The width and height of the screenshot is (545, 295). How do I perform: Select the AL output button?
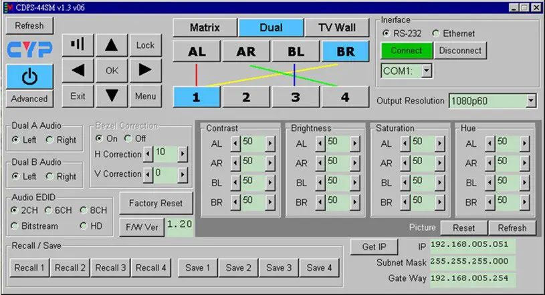pyautogui.click(x=197, y=51)
